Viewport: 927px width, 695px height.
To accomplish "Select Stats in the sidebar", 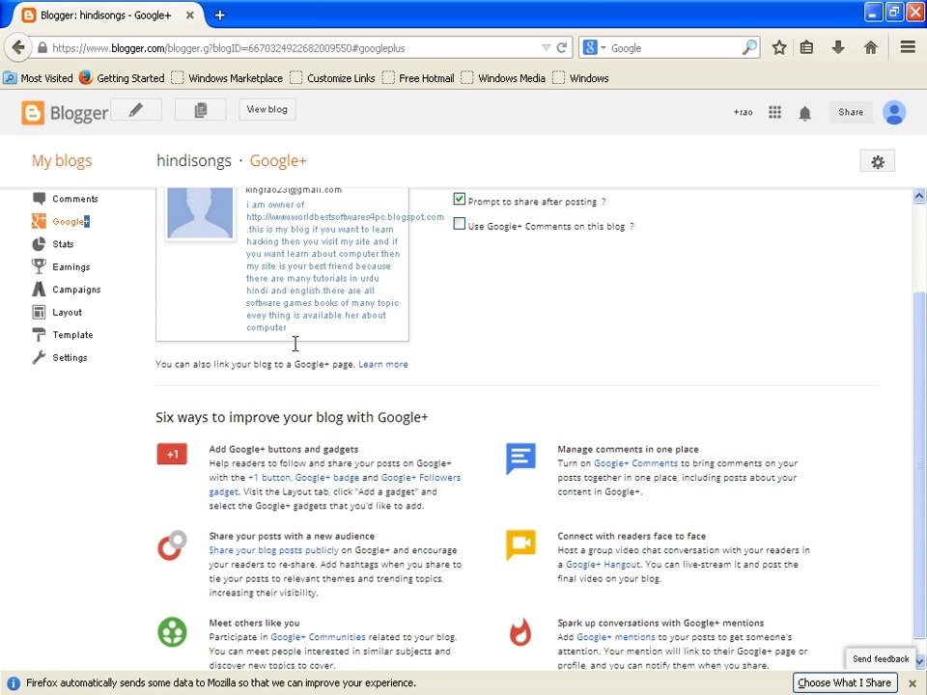I will [x=63, y=244].
